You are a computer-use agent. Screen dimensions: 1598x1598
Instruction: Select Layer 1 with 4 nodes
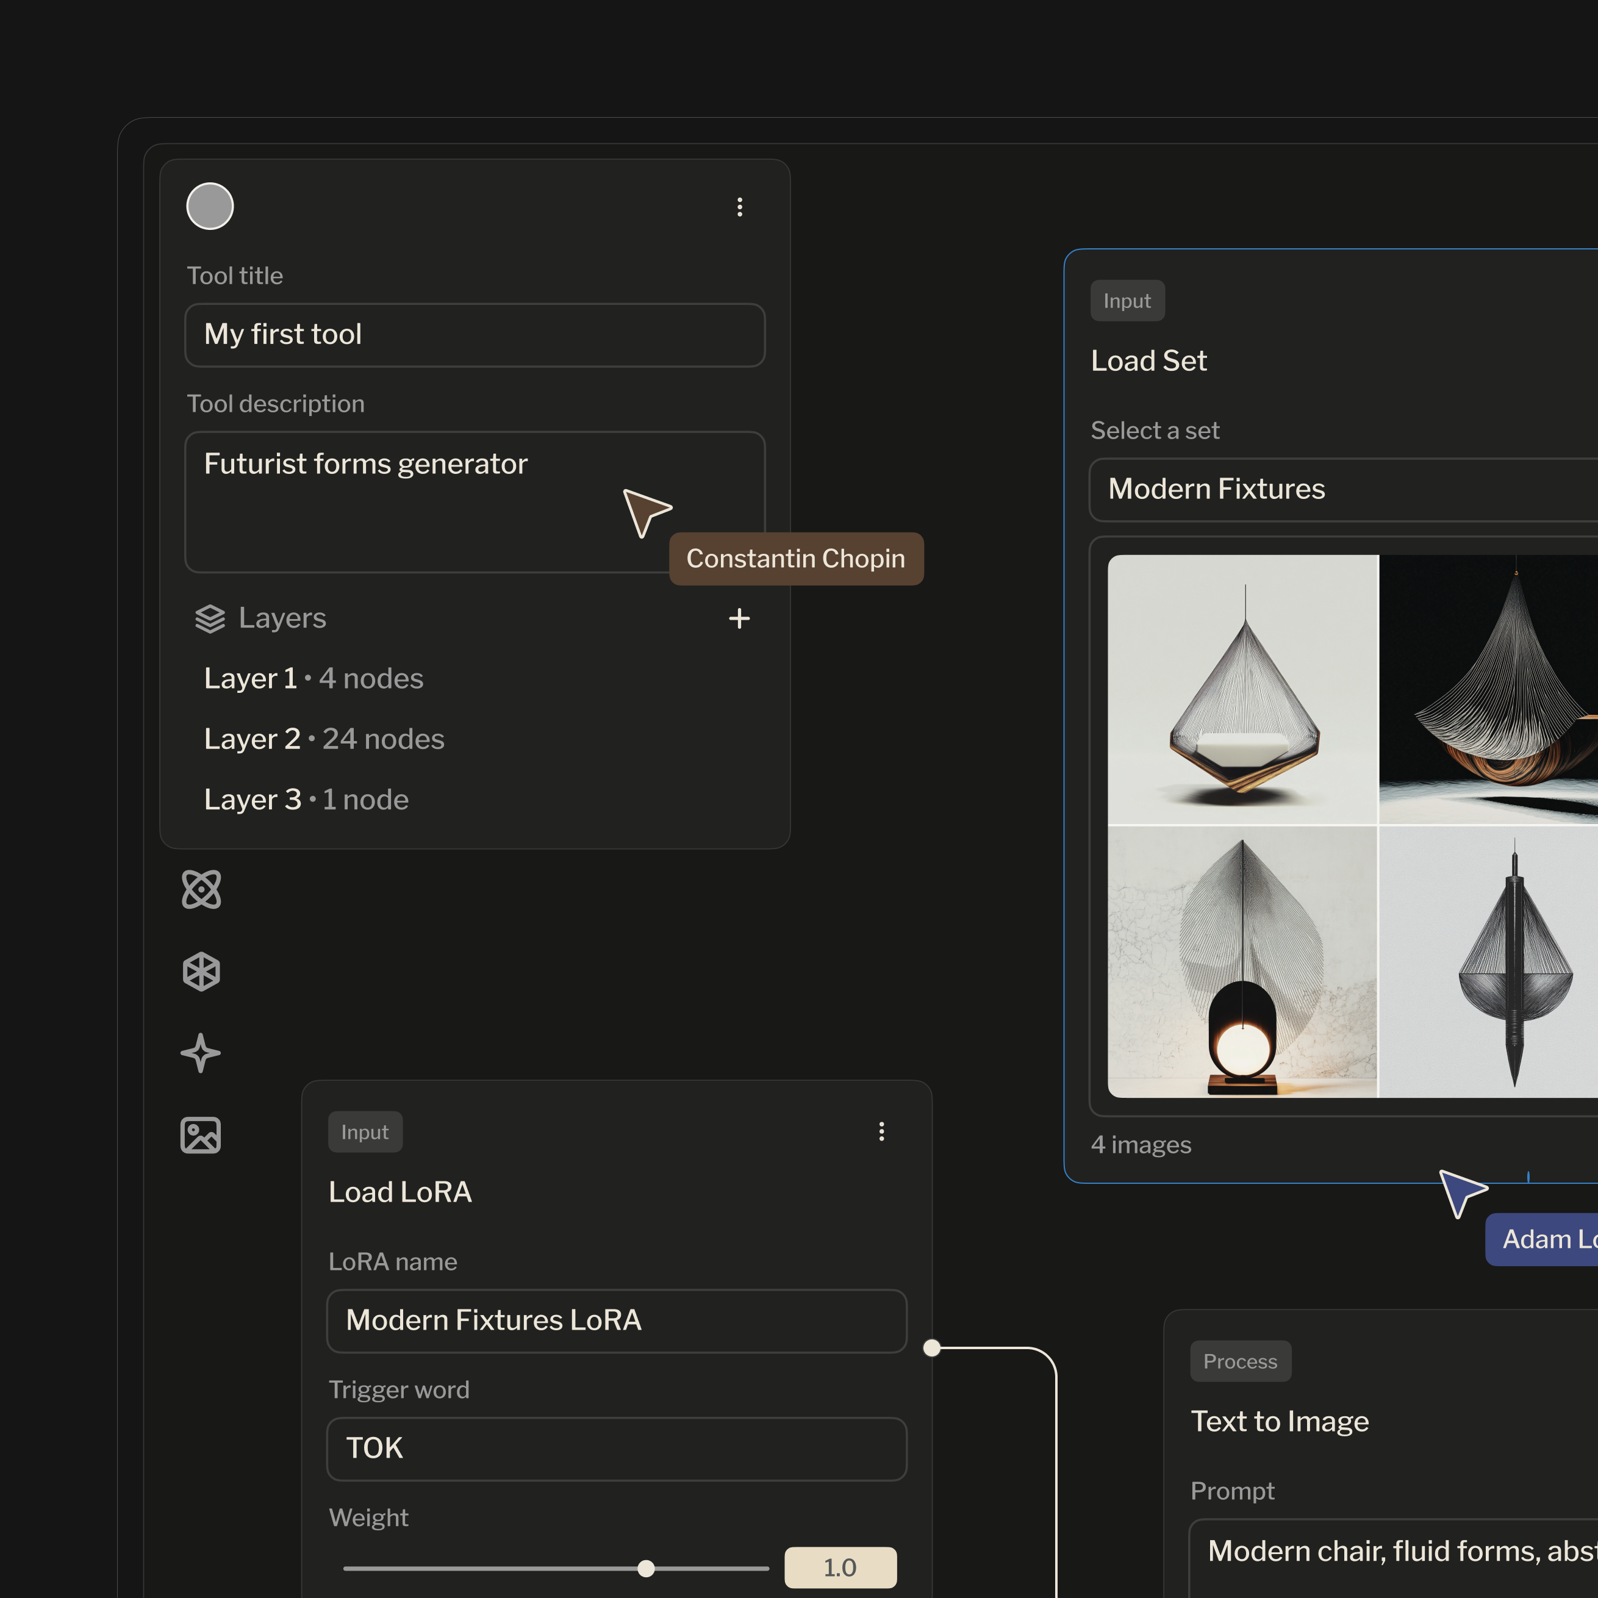pos(314,678)
